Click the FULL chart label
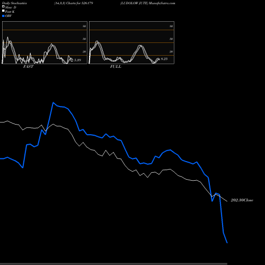This screenshot has width=265, height=265. click(116, 66)
